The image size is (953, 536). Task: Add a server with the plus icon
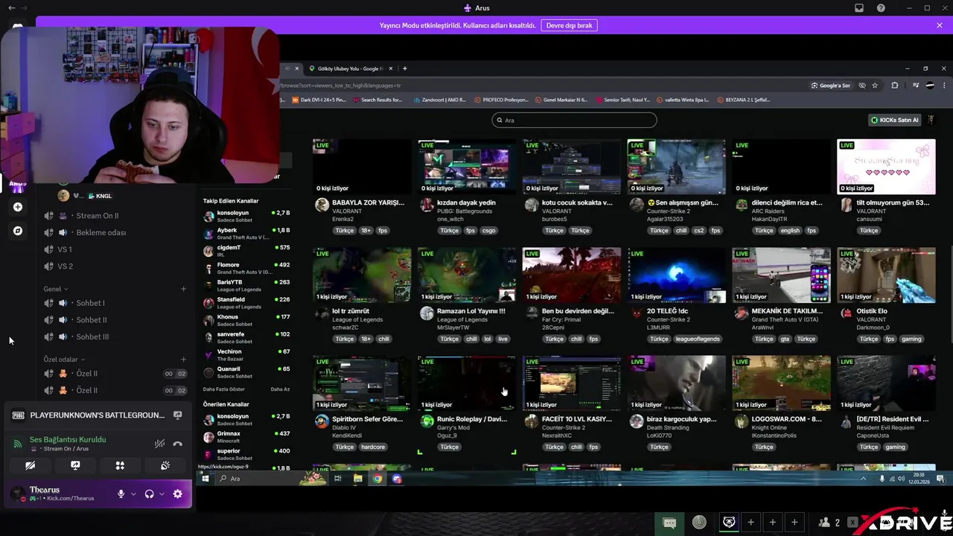(x=18, y=207)
